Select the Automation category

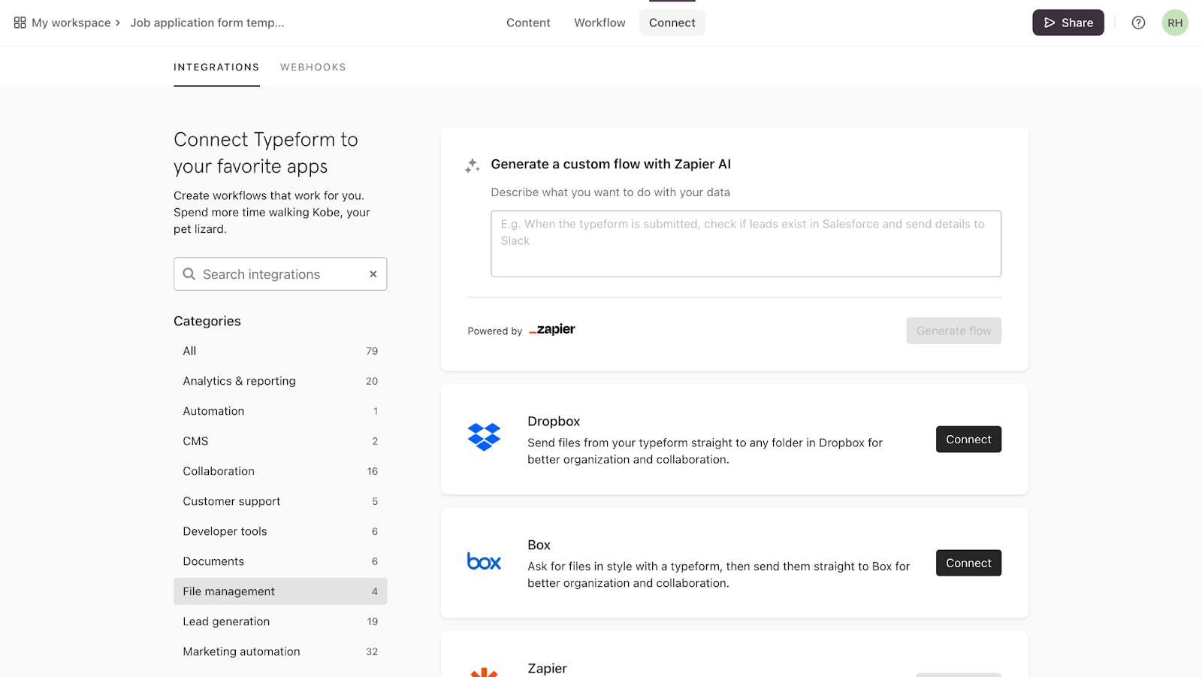click(x=280, y=411)
